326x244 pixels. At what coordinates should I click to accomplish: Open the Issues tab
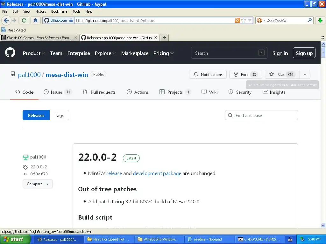(58, 92)
